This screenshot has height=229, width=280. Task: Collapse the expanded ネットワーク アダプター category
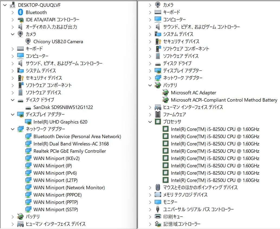(13, 129)
